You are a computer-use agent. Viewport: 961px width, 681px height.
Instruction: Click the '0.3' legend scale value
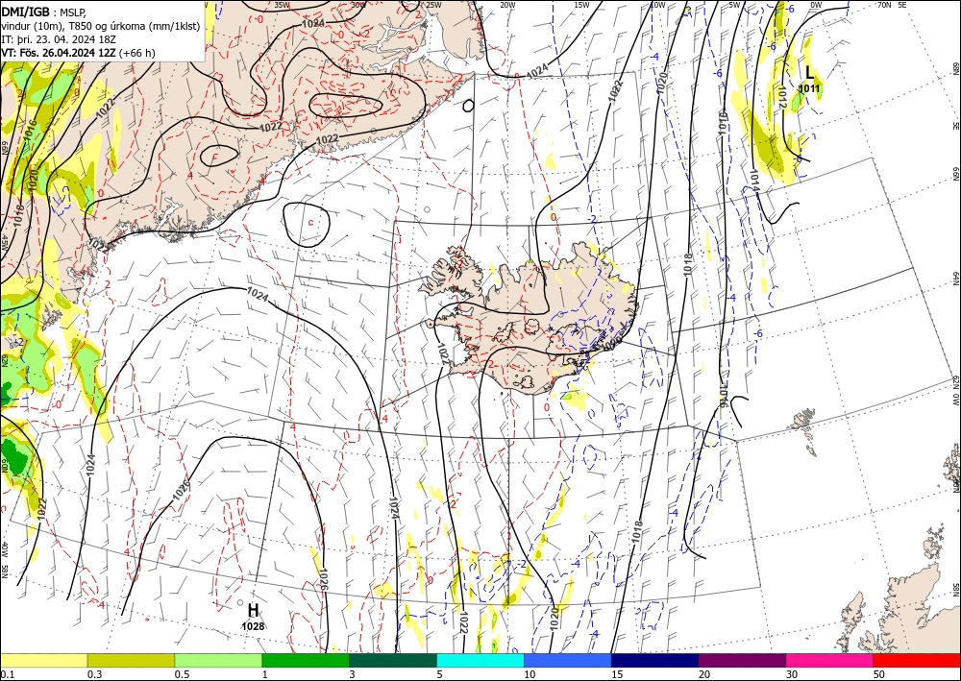pos(94,674)
